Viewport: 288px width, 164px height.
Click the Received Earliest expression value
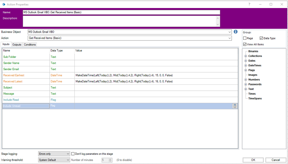tap(124, 75)
